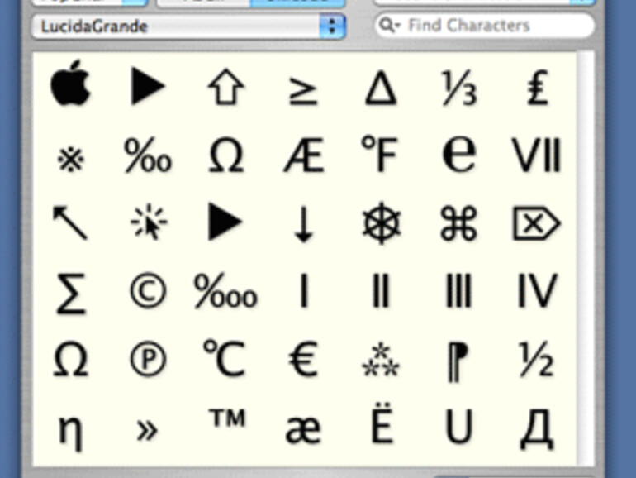Select the Roman numeral VII glyph

coord(536,155)
